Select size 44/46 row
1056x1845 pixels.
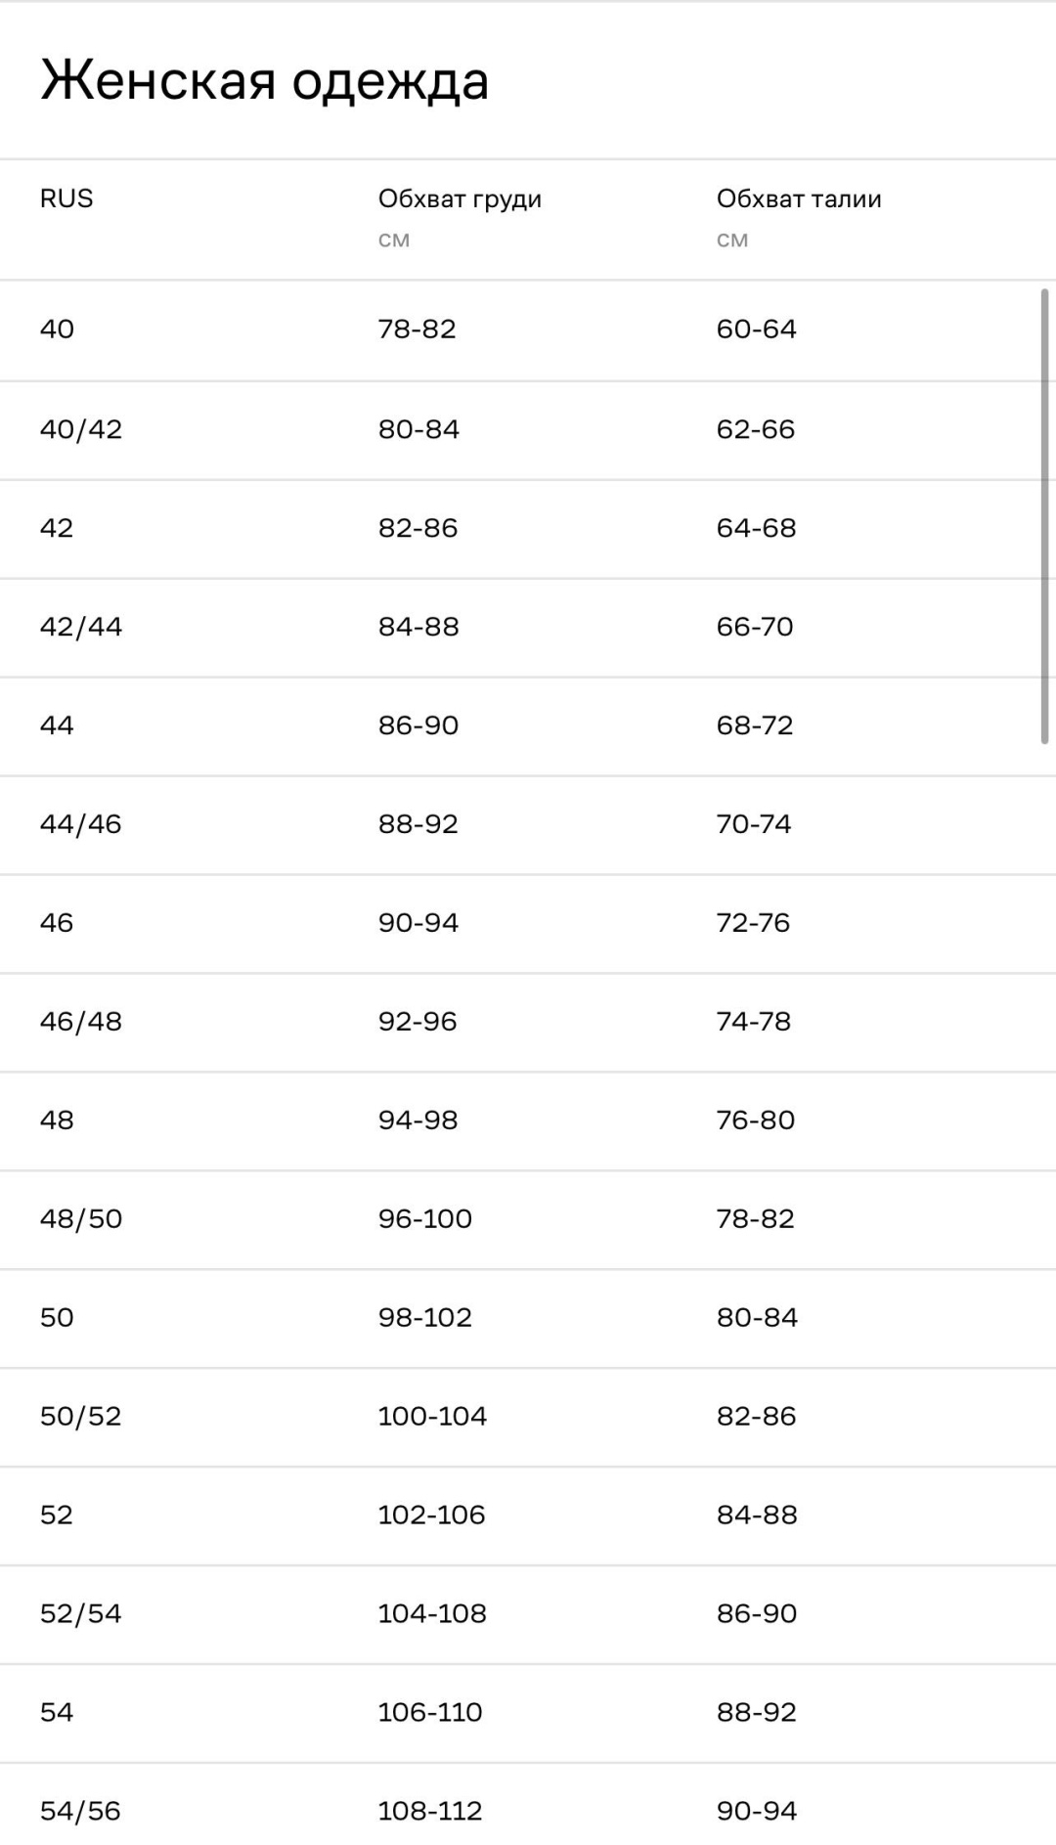coord(528,825)
